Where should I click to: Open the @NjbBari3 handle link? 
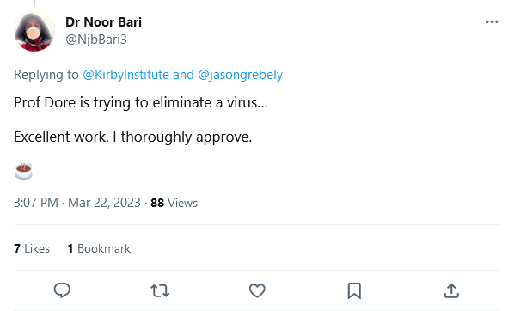96,40
